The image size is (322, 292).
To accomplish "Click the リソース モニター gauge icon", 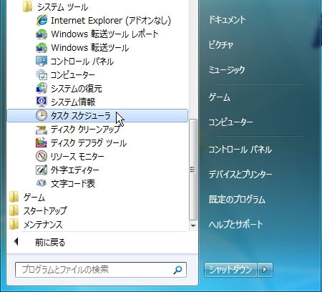I will point(42,157).
